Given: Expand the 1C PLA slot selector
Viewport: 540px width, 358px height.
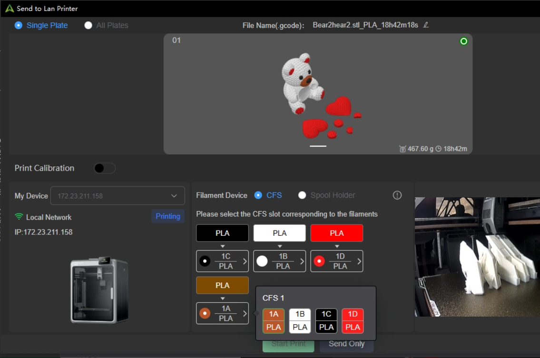Looking at the screenshot, I should point(222,261).
